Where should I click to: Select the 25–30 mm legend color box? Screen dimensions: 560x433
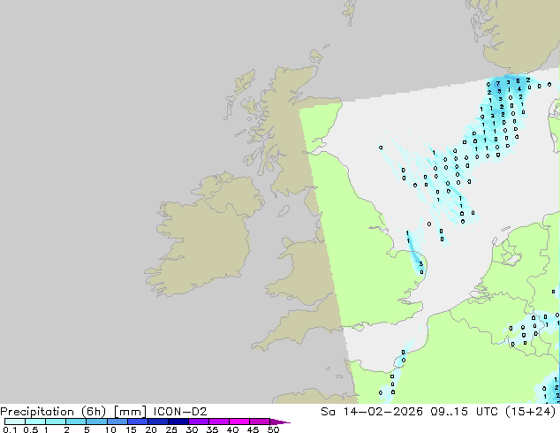tap(178, 422)
